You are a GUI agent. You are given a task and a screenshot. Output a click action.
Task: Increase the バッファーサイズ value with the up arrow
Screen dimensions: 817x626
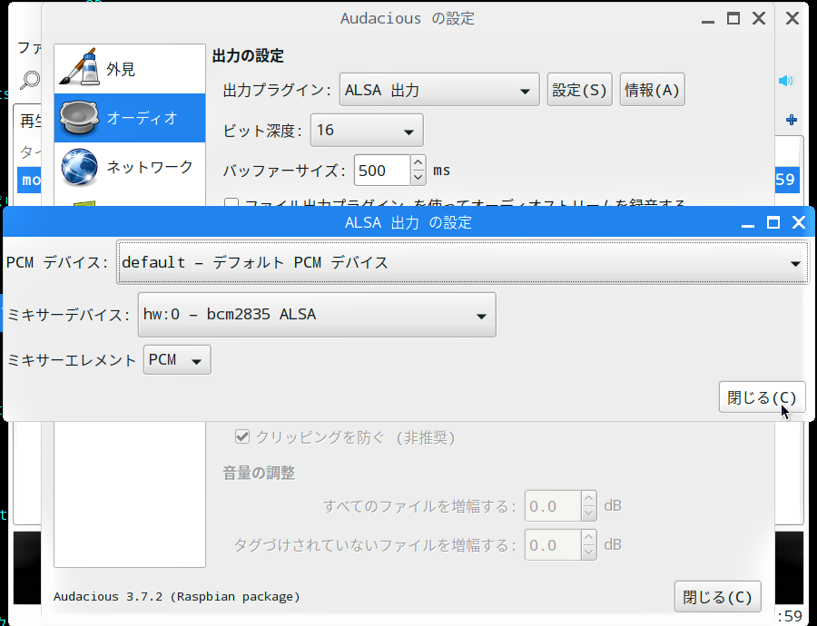pos(418,162)
